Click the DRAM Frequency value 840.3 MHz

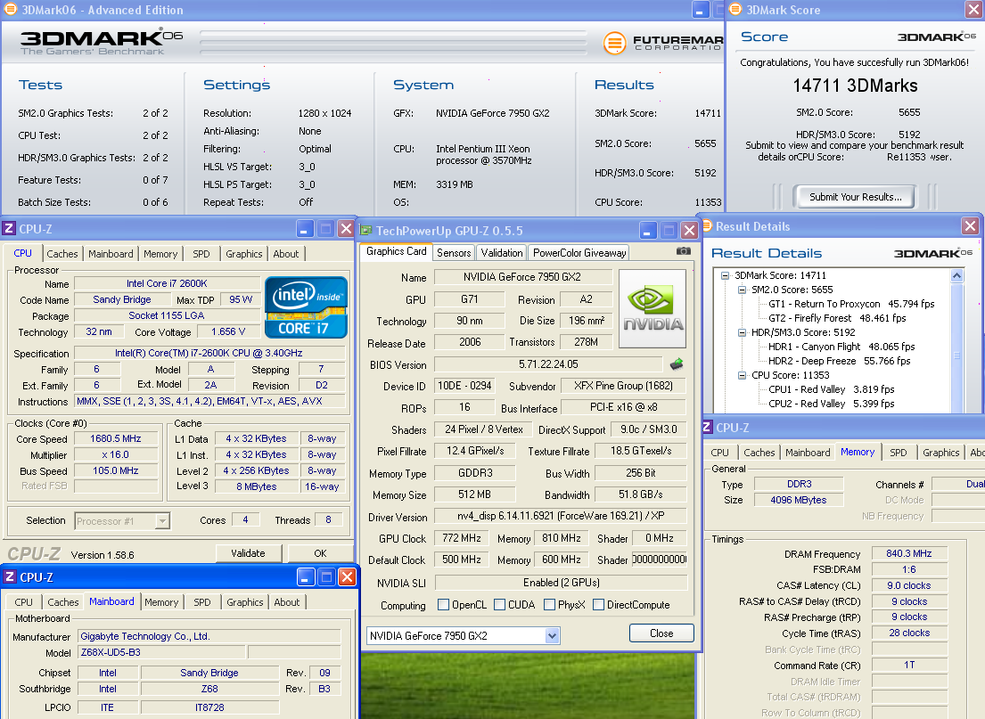[x=909, y=553]
